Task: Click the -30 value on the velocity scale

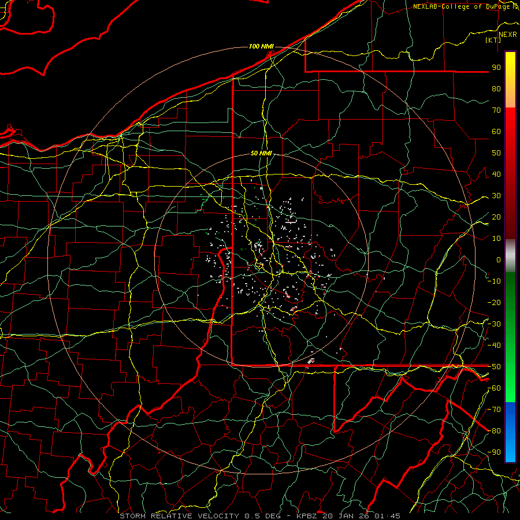Action: click(494, 324)
